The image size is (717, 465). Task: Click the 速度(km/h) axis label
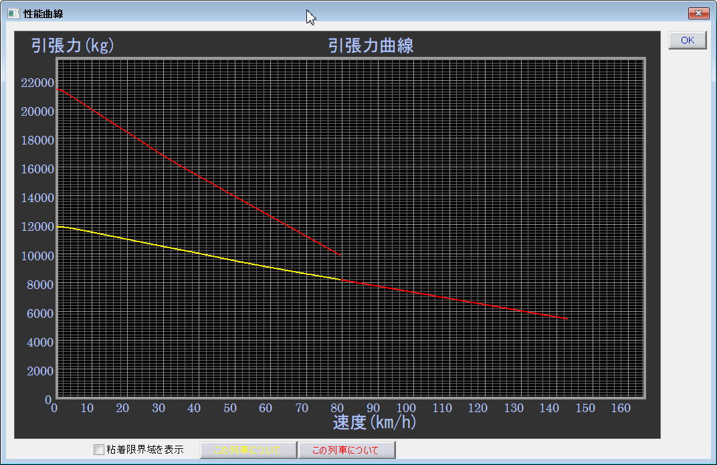click(x=375, y=422)
